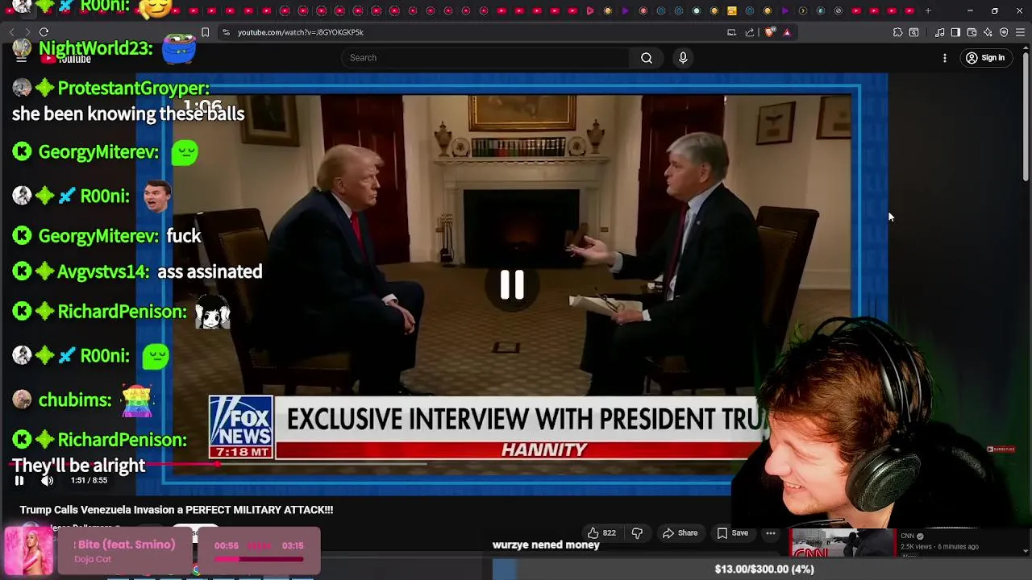
Task: Open a new browser tab with plus
Action: 928,10
